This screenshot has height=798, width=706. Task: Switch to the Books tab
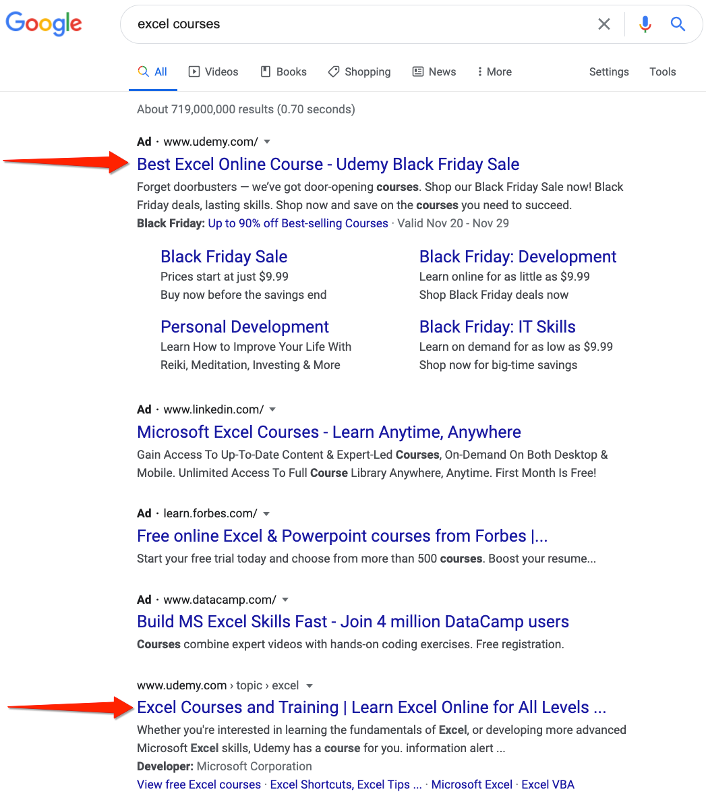coord(283,72)
